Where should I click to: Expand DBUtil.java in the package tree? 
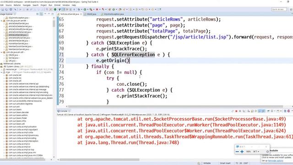pos(4,55)
